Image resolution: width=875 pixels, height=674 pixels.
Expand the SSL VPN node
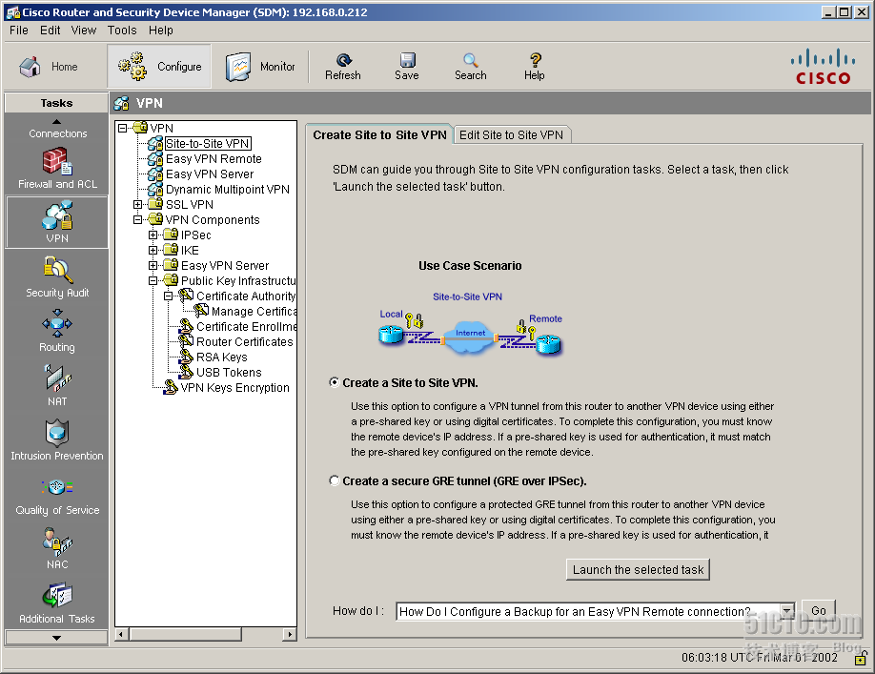pos(138,205)
